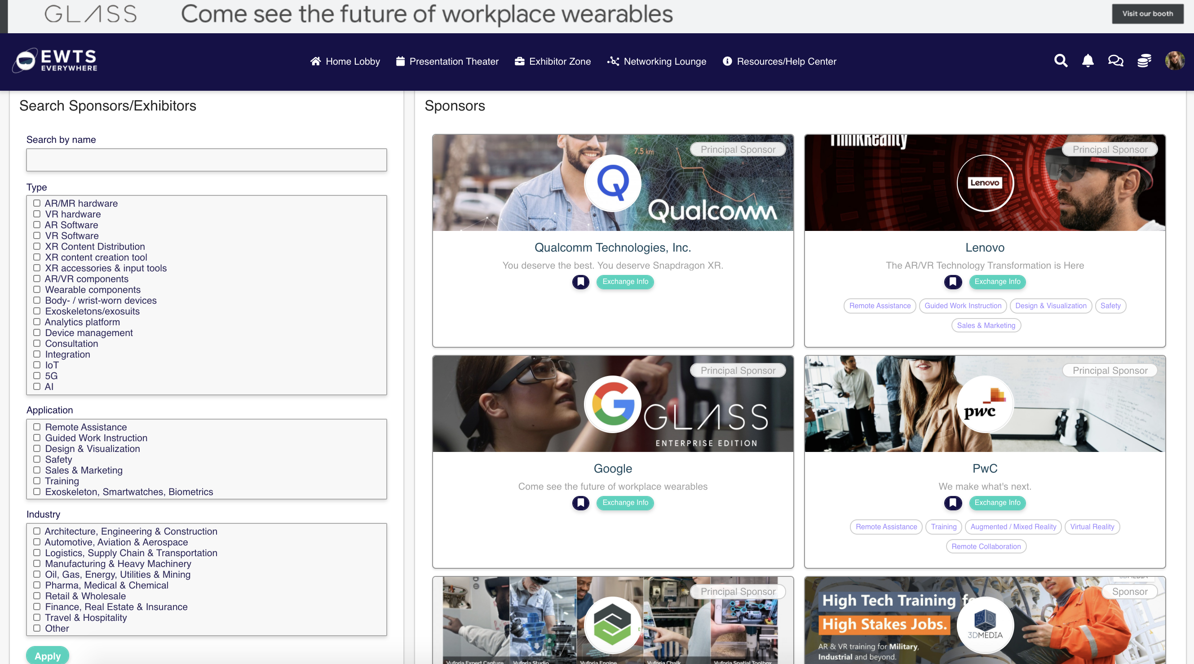Viewport: 1194px width, 664px height.
Task: Click the pwc logo circle
Action: click(x=985, y=404)
